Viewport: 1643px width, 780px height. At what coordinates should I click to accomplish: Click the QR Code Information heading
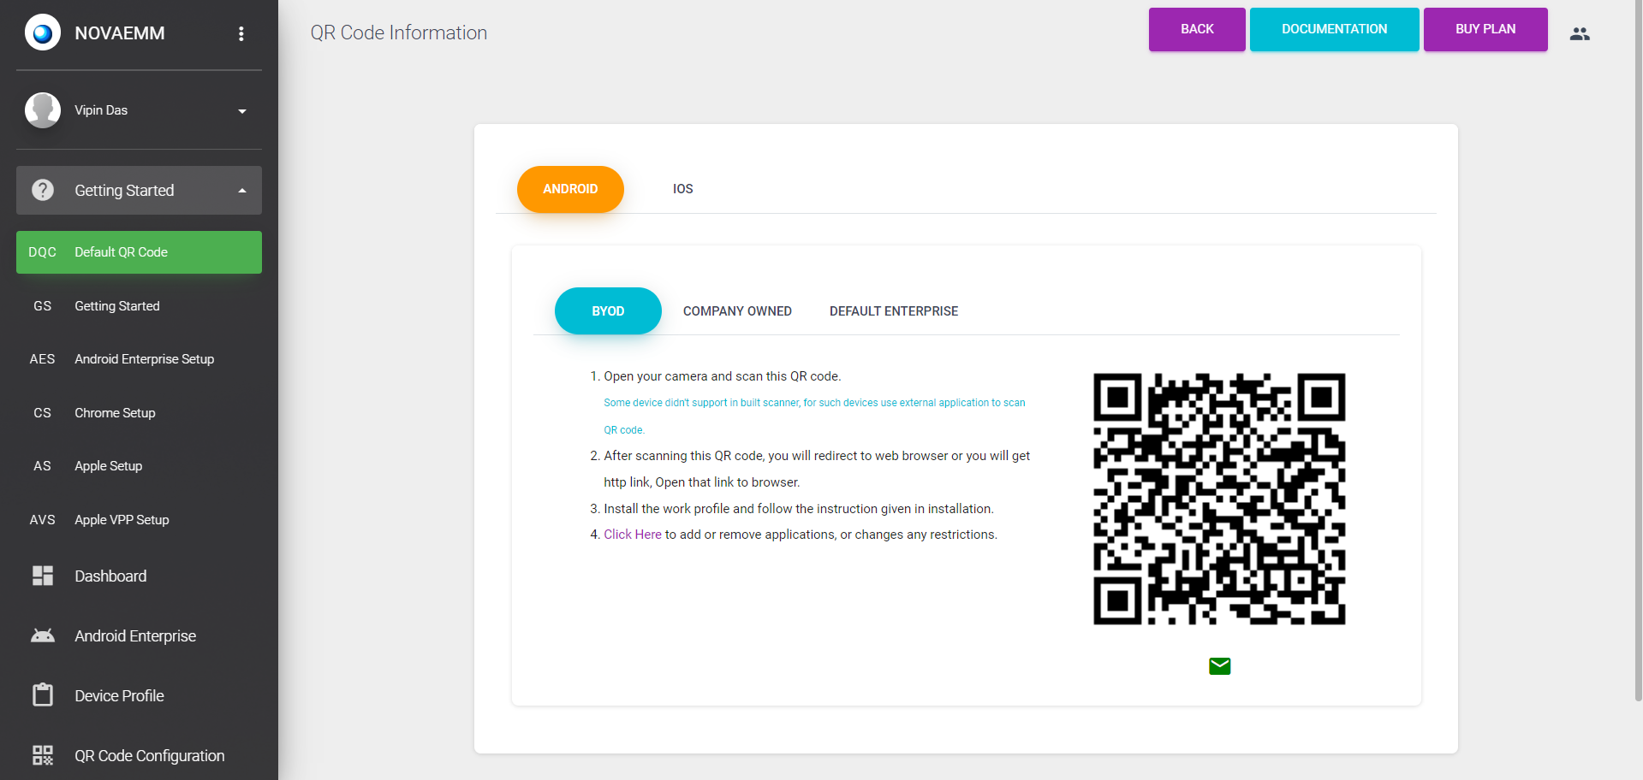pyautogui.click(x=399, y=32)
